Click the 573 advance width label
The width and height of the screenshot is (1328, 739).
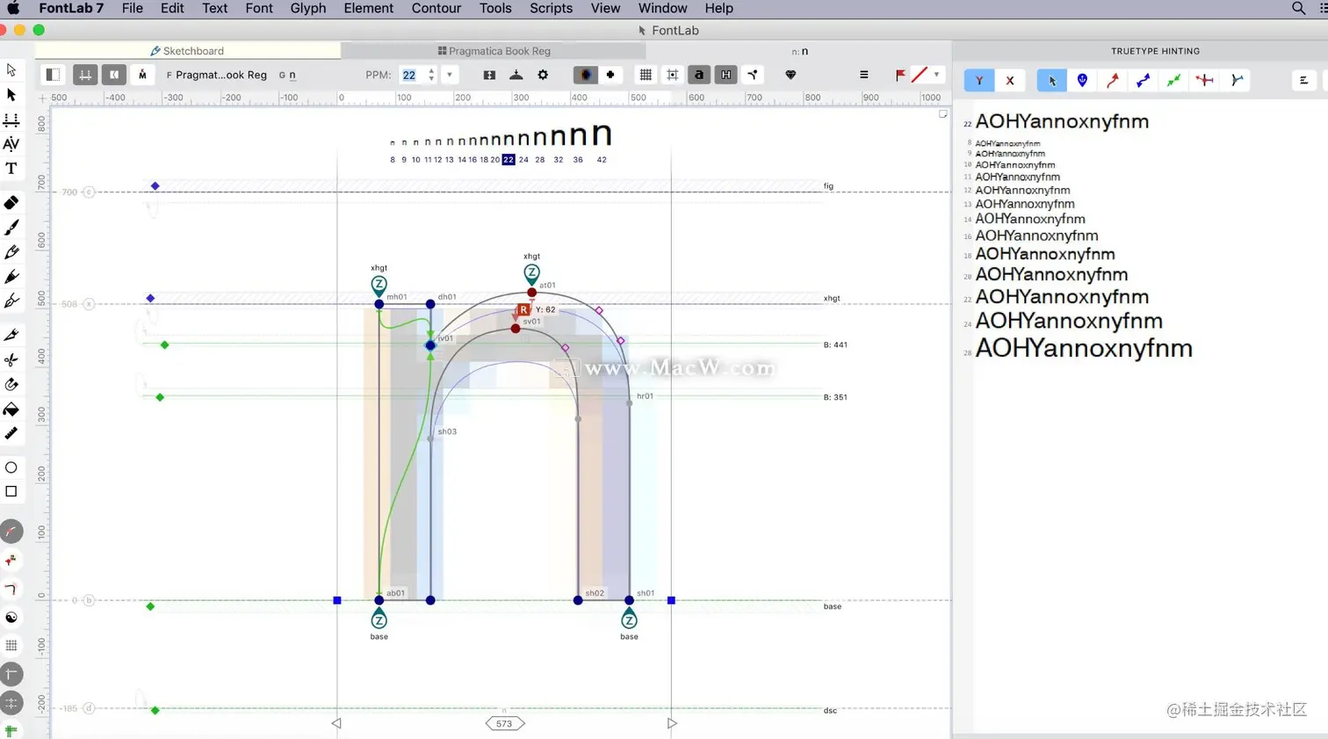point(504,724)
